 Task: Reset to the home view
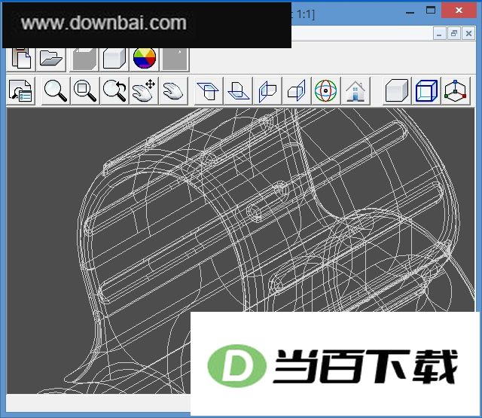click(355, 91)
